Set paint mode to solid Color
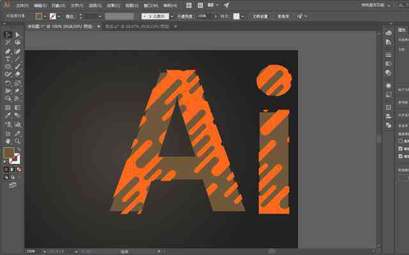The height and width of the screenshot is (255, 409). (6, 170)
